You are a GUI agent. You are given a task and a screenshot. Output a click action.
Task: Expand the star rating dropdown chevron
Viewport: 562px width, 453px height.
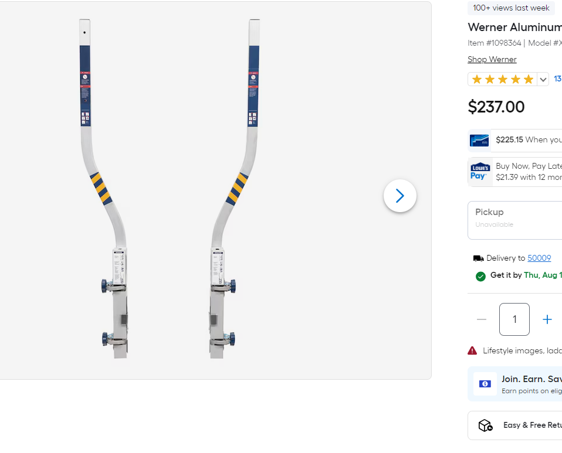click(x=543, y=80)
